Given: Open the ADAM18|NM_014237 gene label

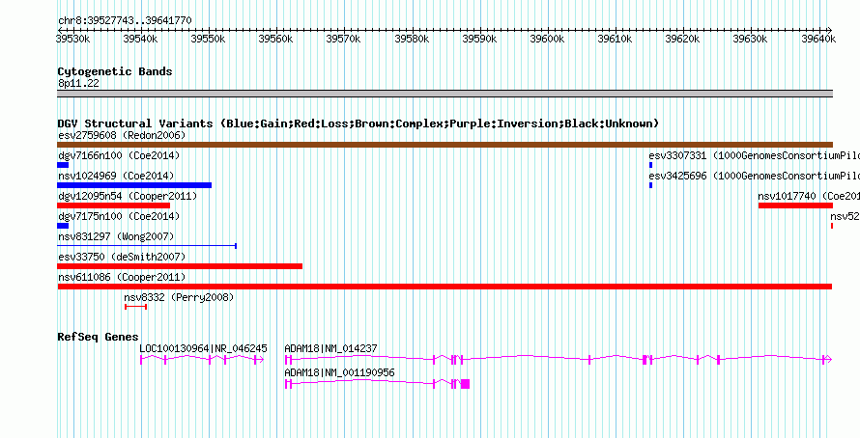Looking at the screenshot, I should coord(330,348).
